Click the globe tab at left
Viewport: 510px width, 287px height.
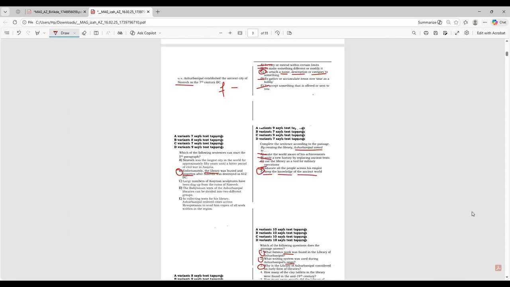(x=18, y=12)
